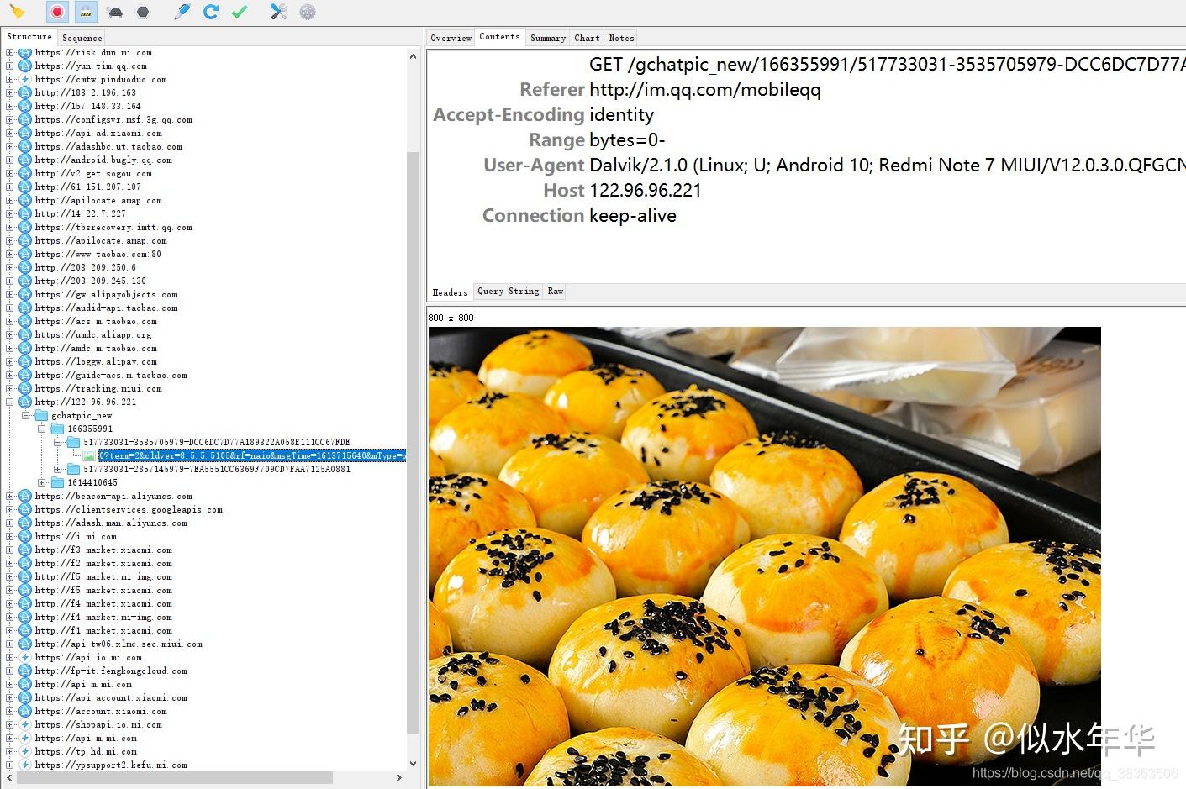Select the 0?term=2&cldver=8.5.5.5105 request row

tap(251, 455)
